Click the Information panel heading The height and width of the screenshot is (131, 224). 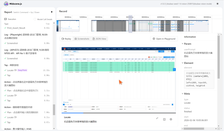190,37
